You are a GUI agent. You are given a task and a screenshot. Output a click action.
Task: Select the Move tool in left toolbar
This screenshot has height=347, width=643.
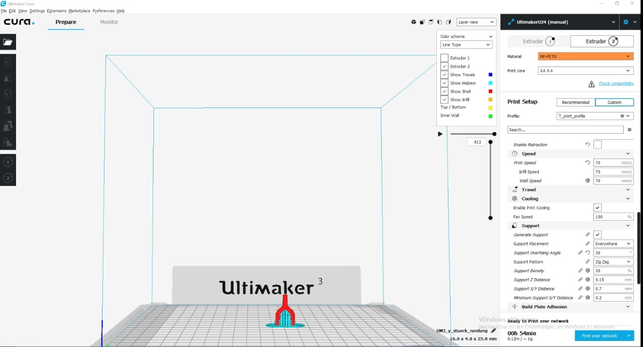tap(8, 62)
